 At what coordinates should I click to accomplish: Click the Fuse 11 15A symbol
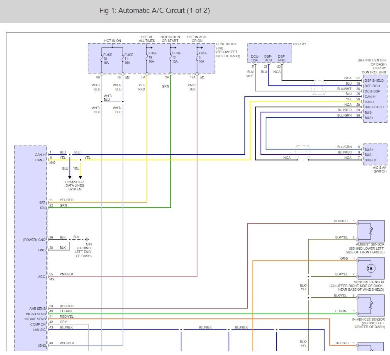tap(123, 58)
